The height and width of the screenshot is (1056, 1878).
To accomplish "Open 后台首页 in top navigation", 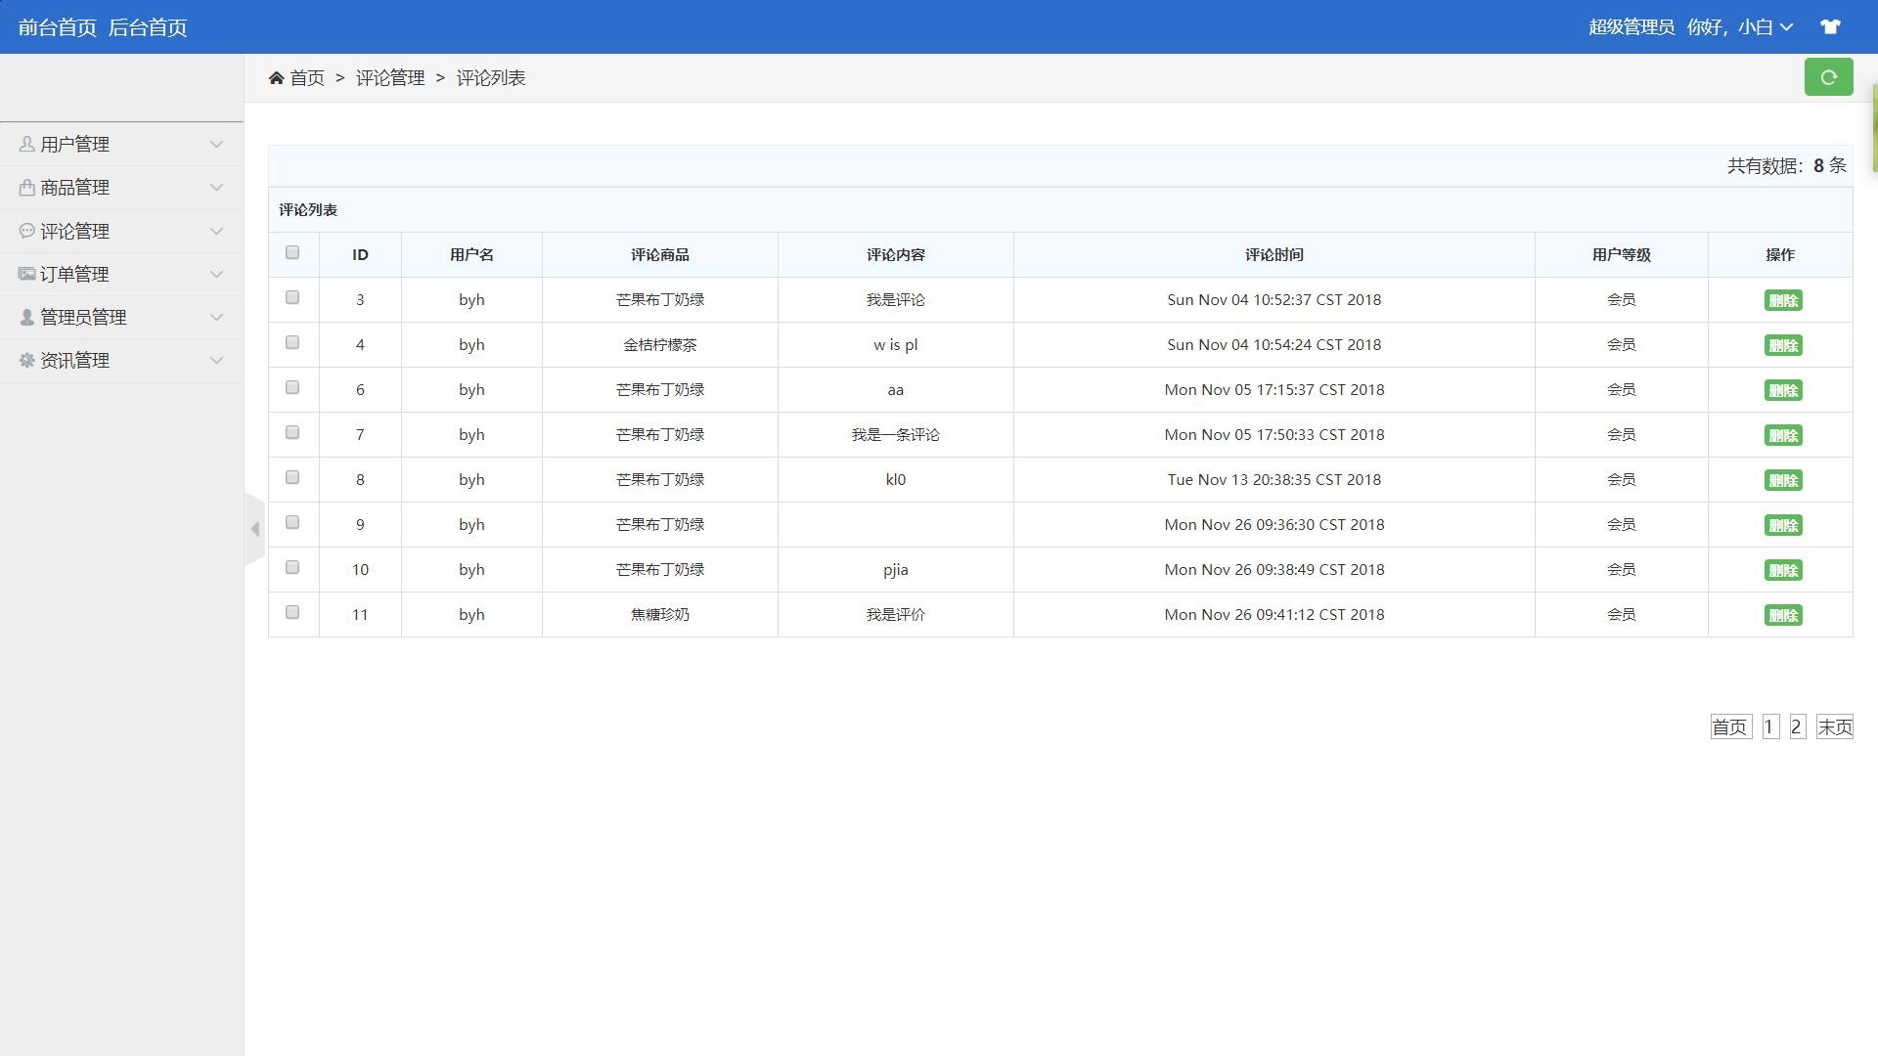I will [148, 27].
